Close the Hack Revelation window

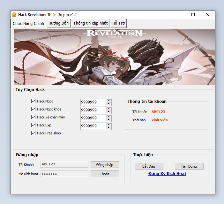[x=208, y=15]
